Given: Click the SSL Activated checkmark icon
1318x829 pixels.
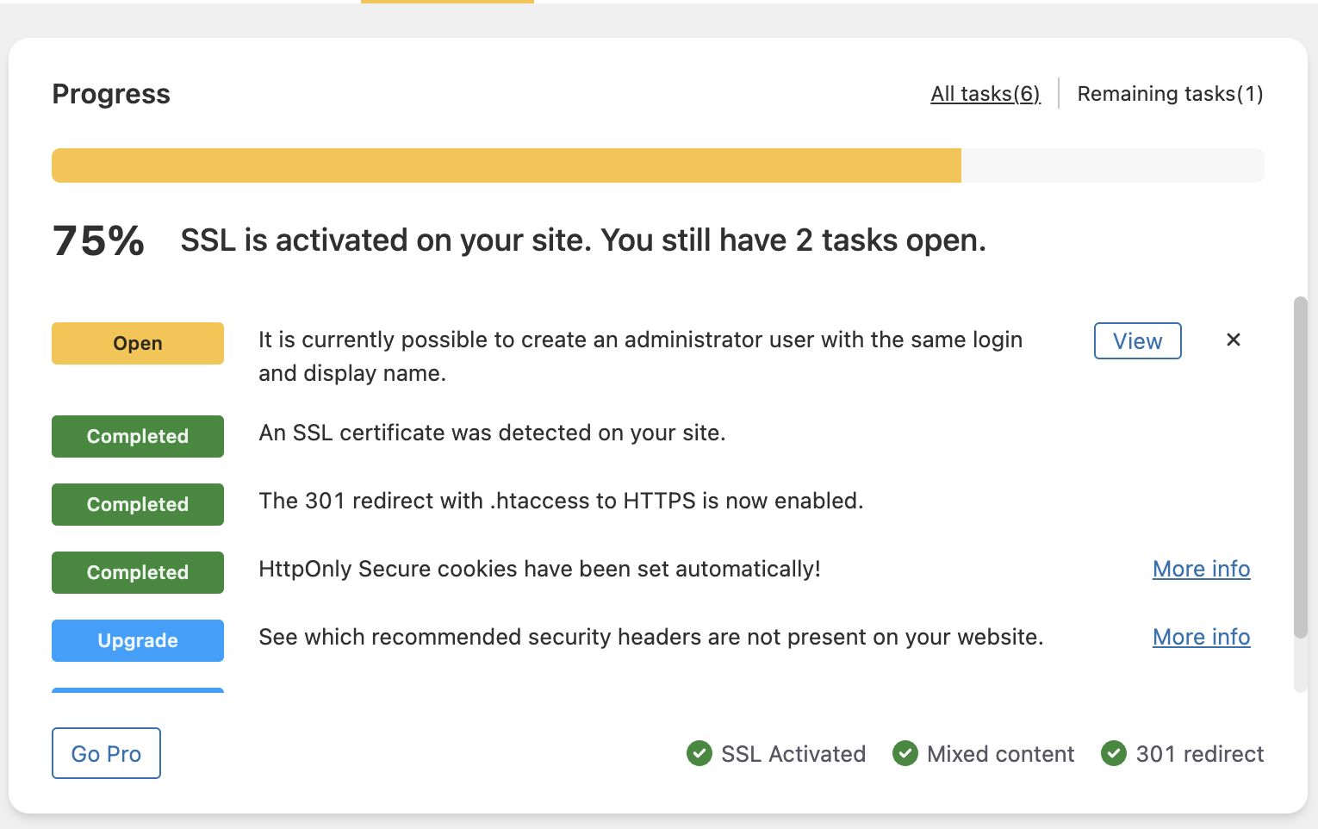Looking at the screenshot, I should coord(700,753).
